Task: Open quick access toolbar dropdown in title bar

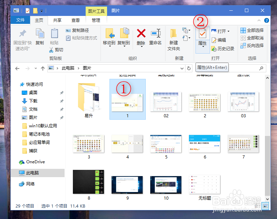Action: click(41, 11)
